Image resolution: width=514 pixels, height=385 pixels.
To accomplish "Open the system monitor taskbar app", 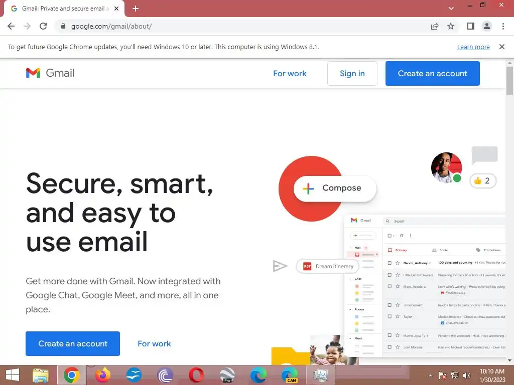I will [321, 375].
